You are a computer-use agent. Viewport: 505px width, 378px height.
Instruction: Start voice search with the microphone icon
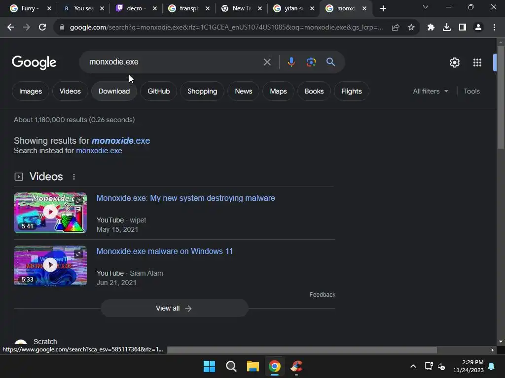point(291,62)
